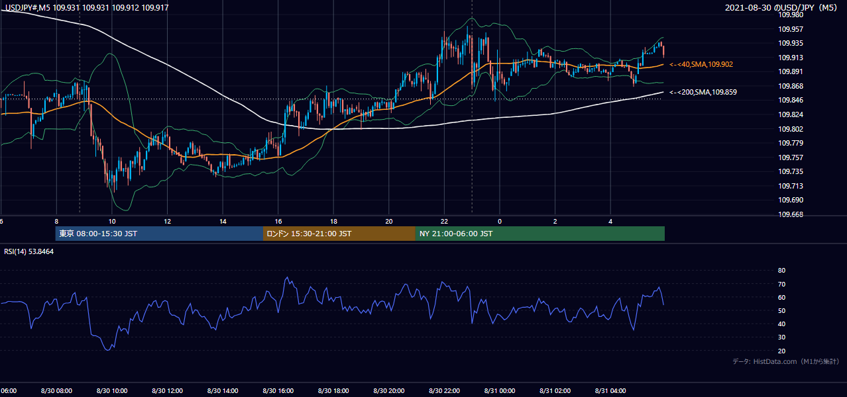847x397 pixels.
Task: Click the 8/30 12:00 time axis label
Action: coord(167,391)
